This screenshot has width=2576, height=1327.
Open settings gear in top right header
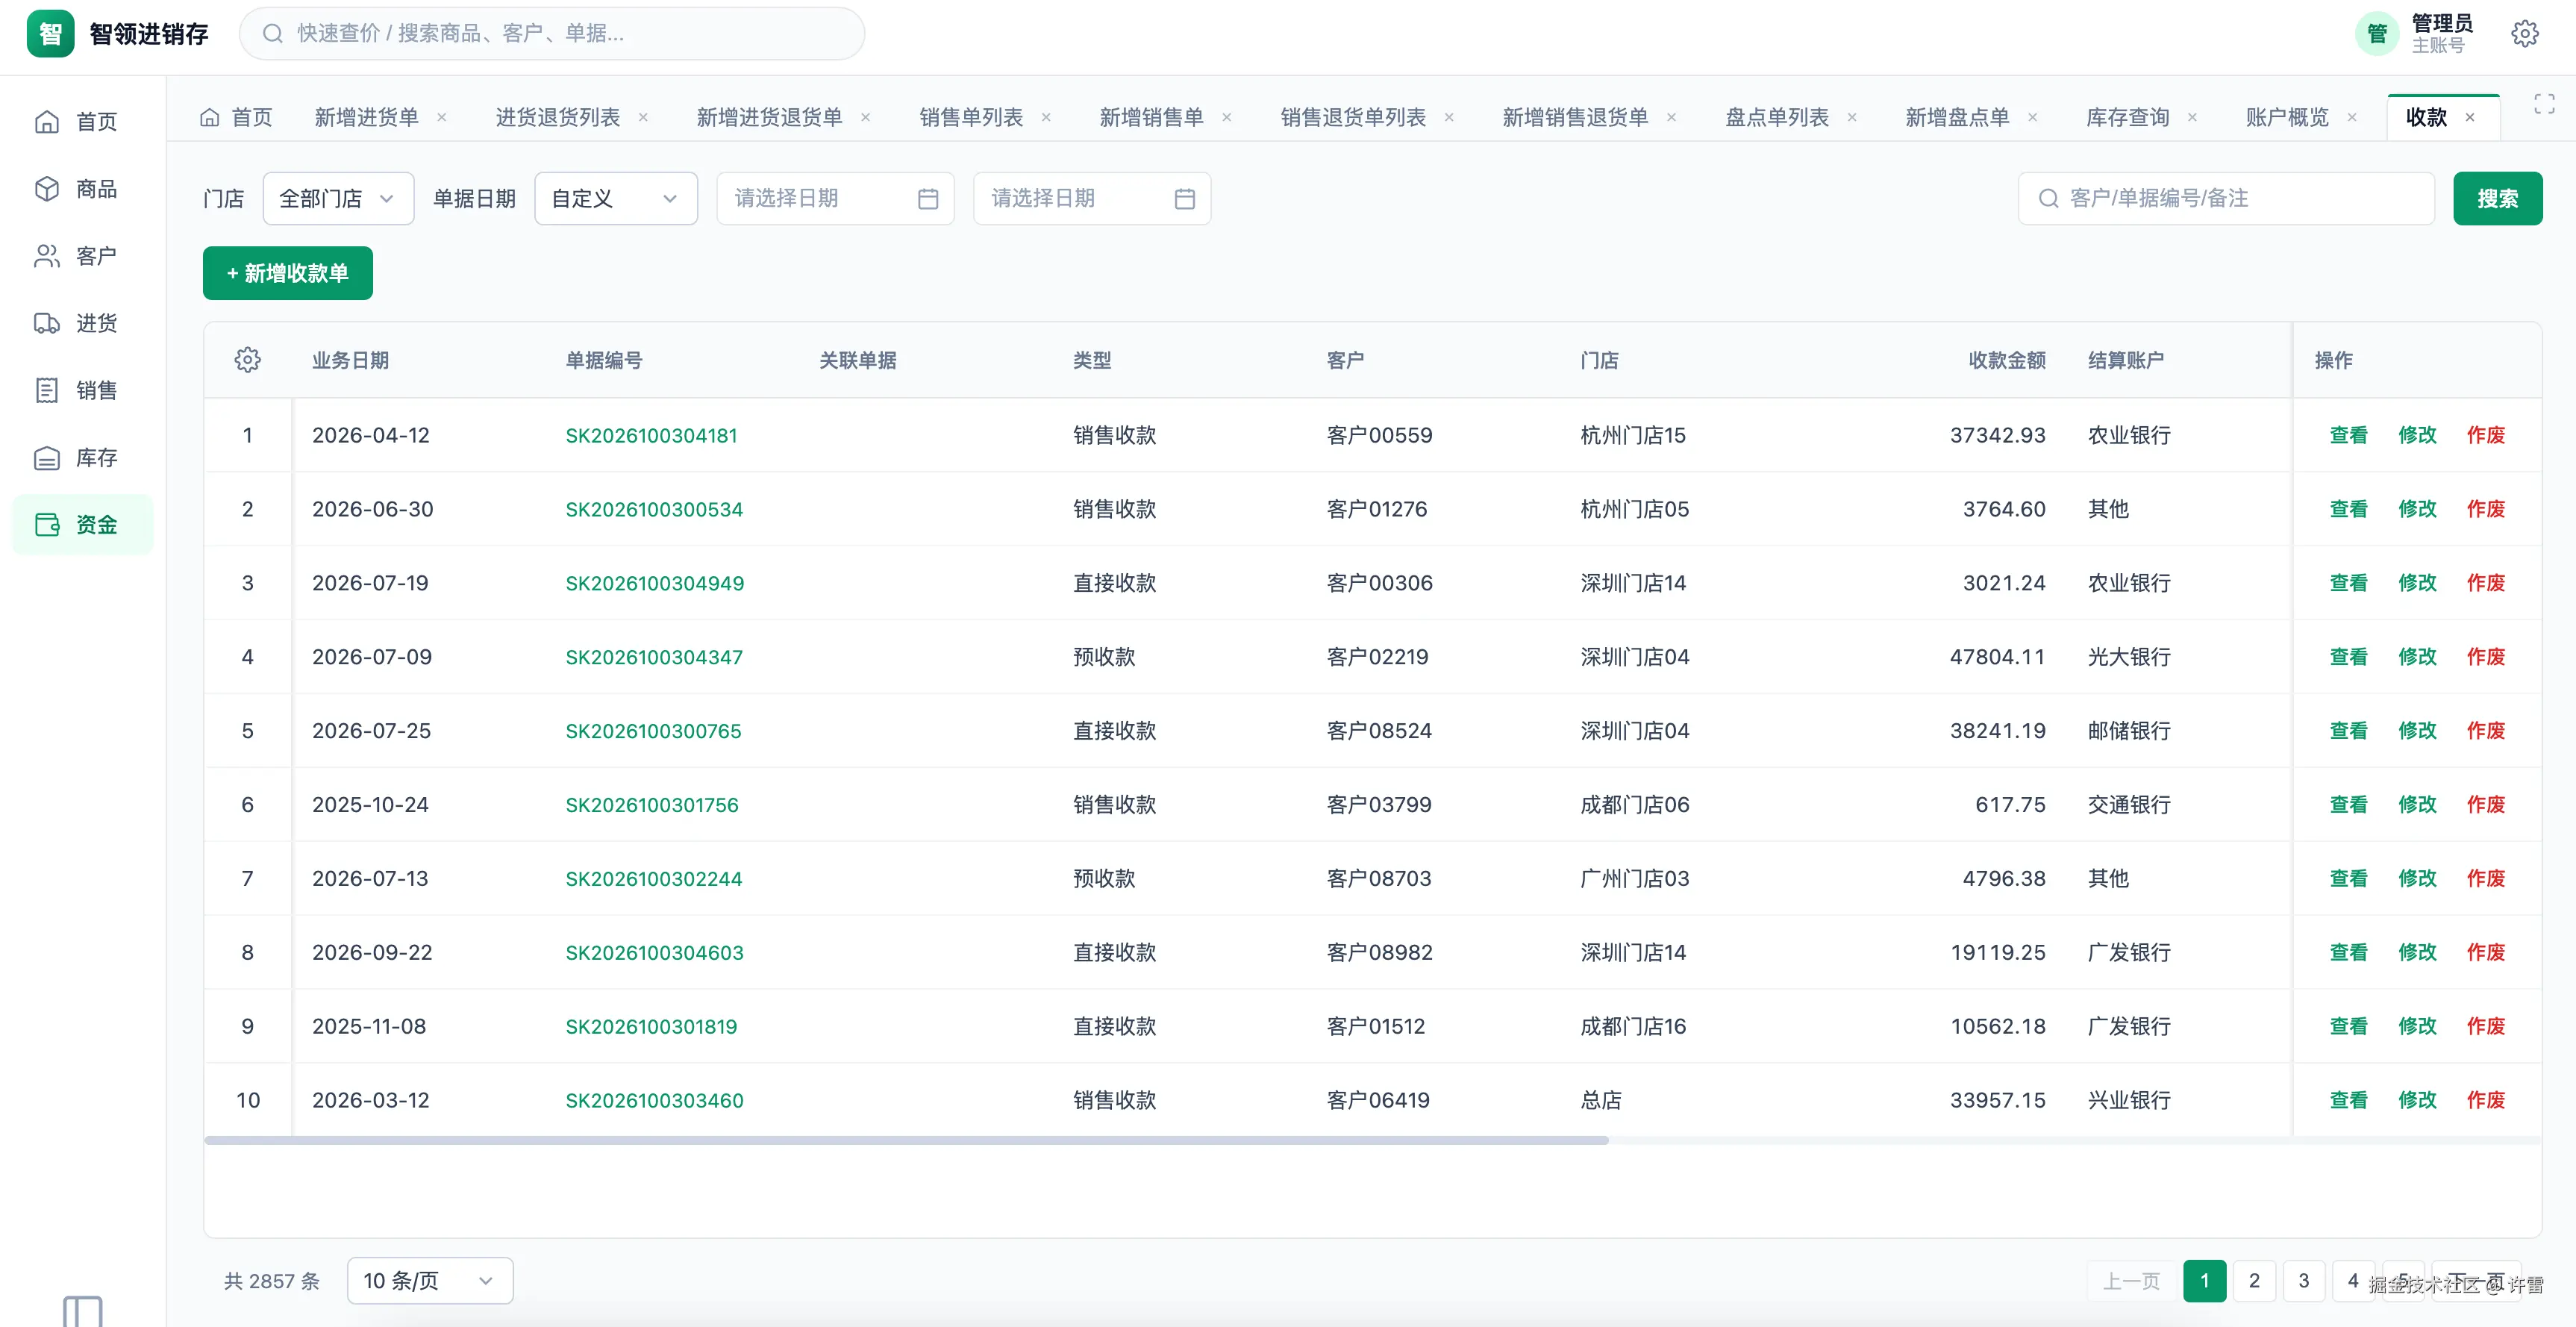point(2524,34)
